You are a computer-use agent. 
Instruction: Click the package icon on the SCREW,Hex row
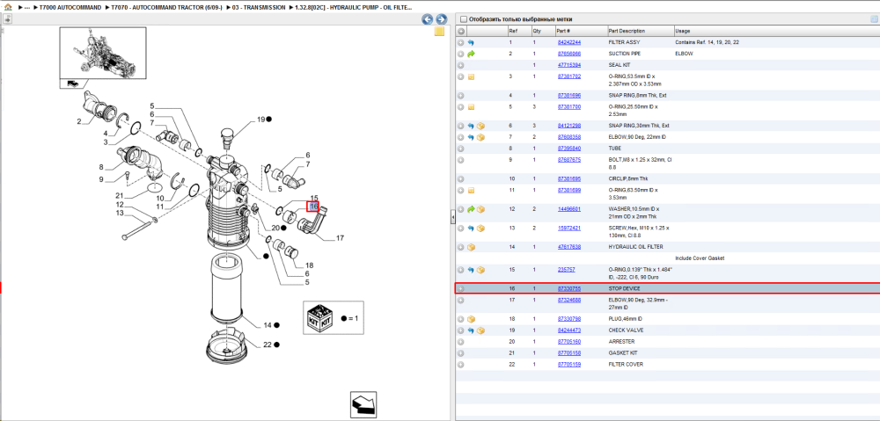tap(481, 229)
